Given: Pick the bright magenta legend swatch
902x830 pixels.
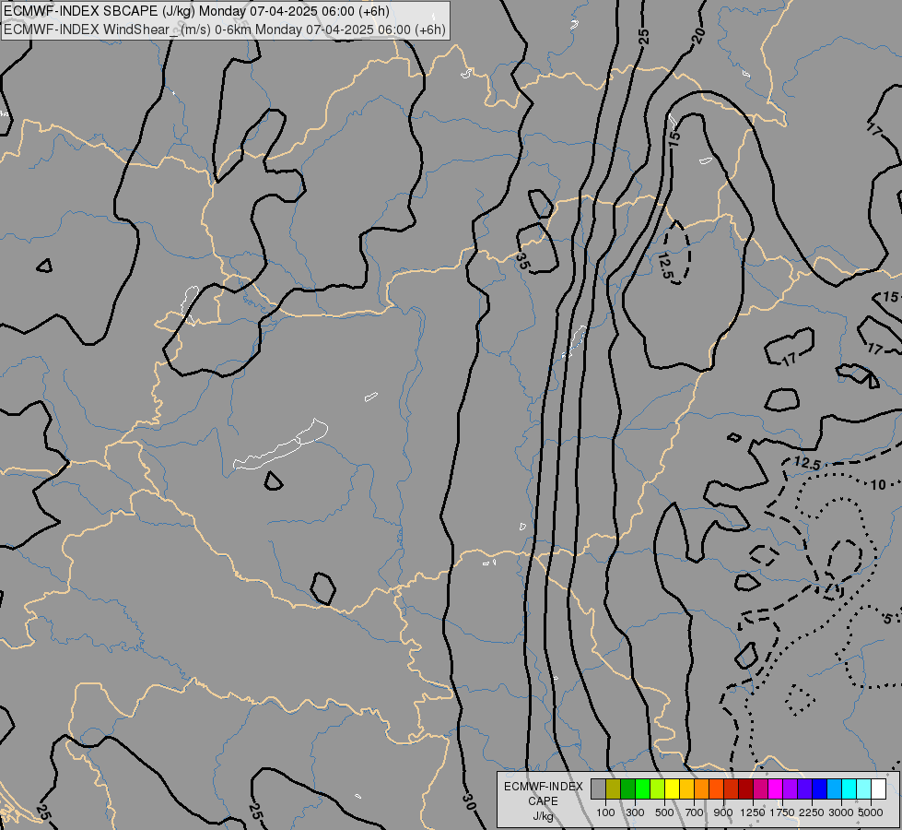Looking at the screenshot, I should pos(776,789).
